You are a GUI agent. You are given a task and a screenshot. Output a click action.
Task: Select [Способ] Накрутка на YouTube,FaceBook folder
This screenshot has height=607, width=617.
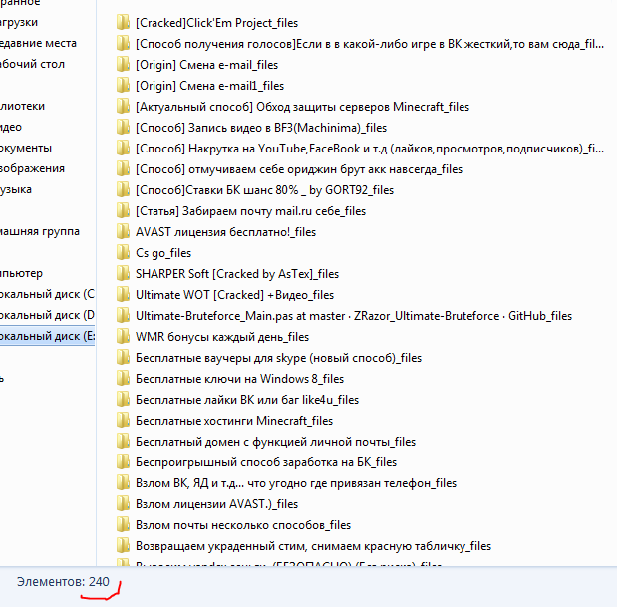click(x=370, y=149)
